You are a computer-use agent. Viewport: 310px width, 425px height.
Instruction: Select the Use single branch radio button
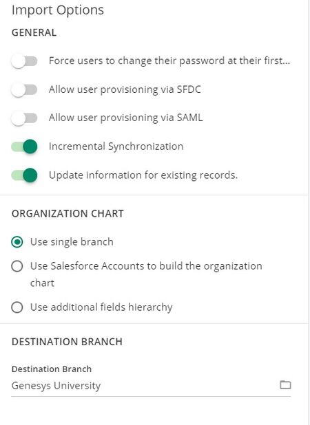17,242
